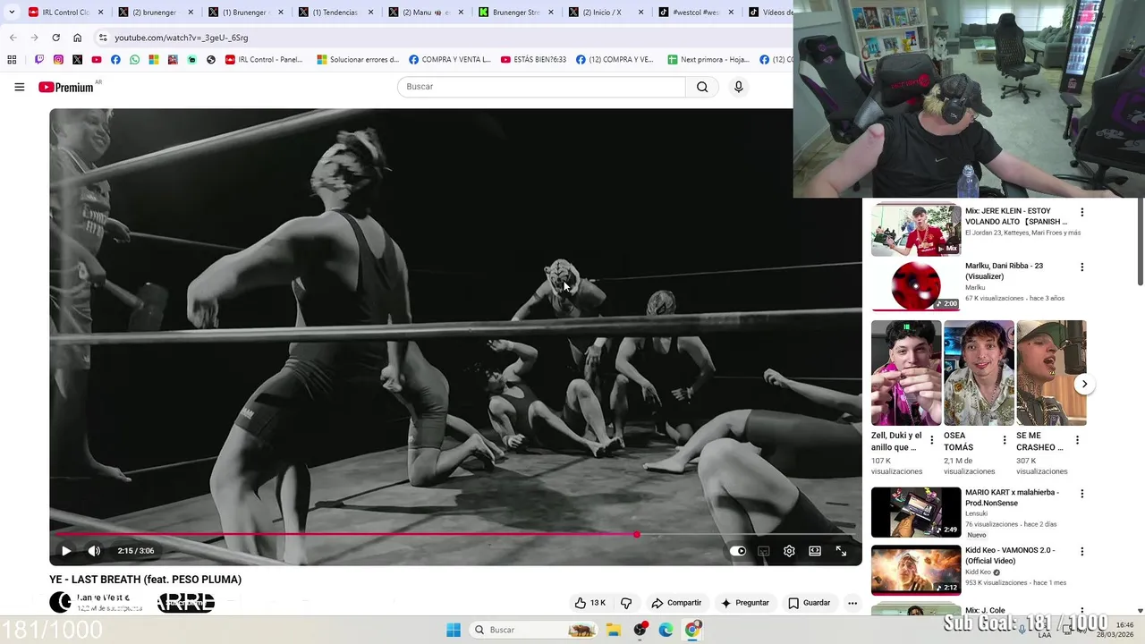Open Facebook bookmark icon

pyautogui.click(x=115, y=60)
